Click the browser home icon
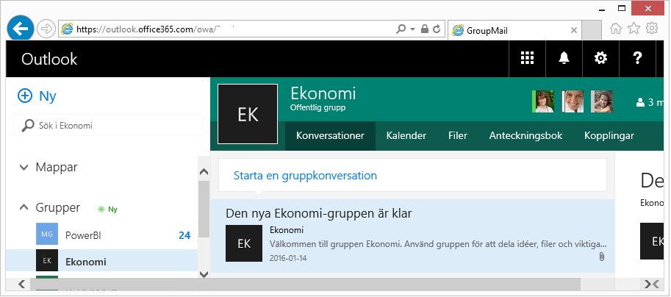Screen dimensions: 671x297 pyautogui.click(x=615, y=28)
